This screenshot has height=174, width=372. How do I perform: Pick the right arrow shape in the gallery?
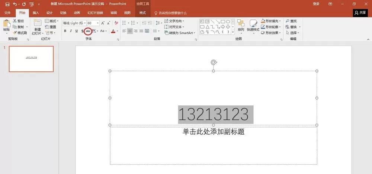pos(223,27)
